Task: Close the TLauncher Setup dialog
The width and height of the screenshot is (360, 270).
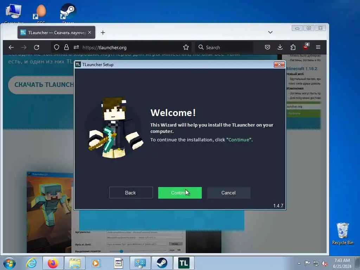Action: (x=279, y=65)
